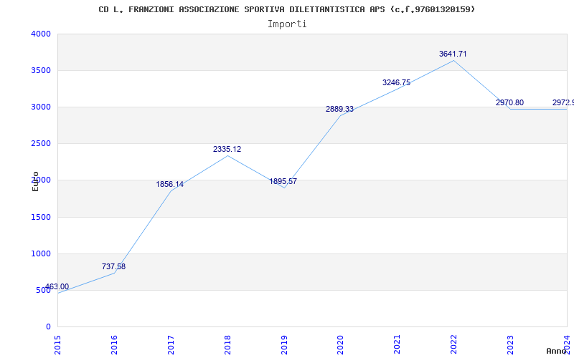574x358 pixels.
Task: Select the 2889.33 data label
Action: (339, 110)
